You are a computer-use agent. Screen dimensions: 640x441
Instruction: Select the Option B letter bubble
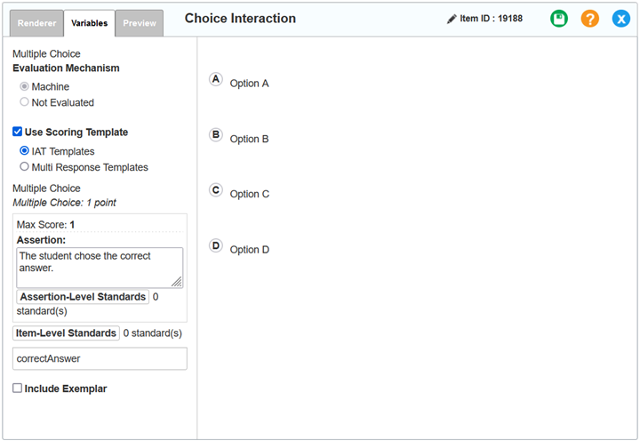point(216,135)
